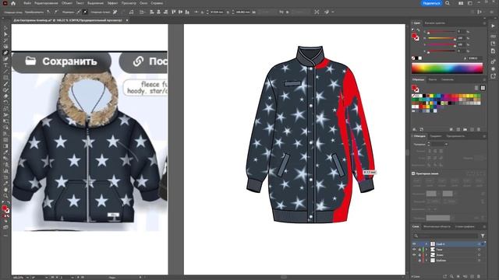Create new swatch group folder icon
Screen dimensions: 499x280
tap(465, 130)
